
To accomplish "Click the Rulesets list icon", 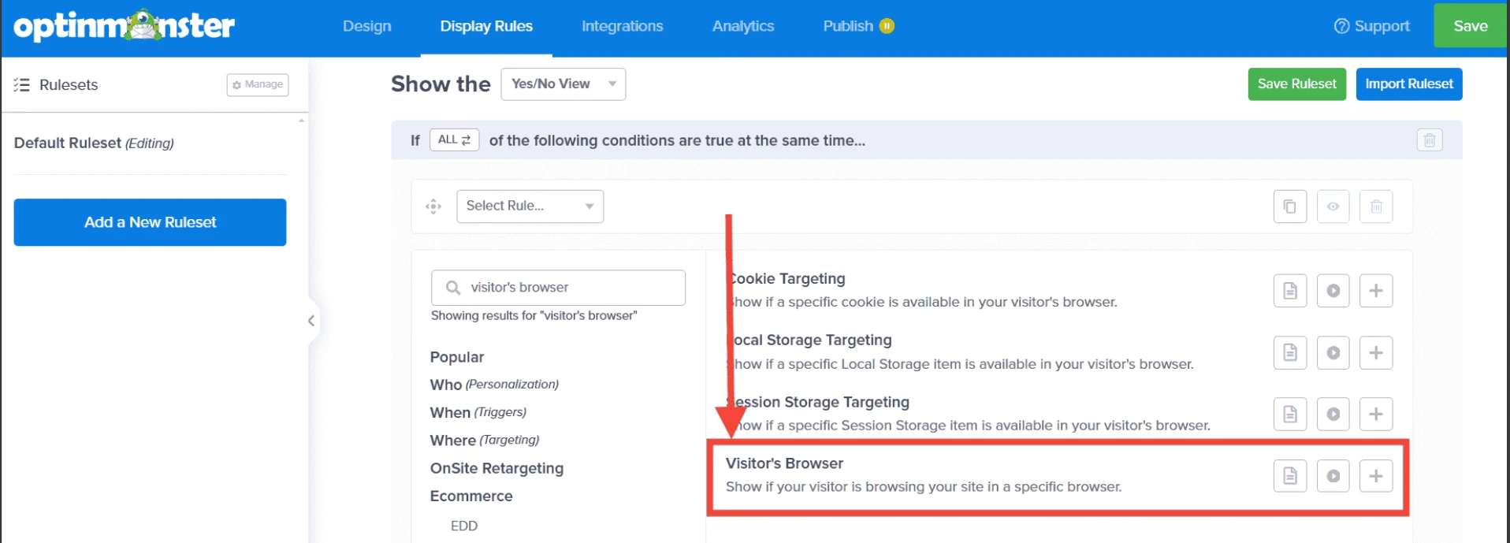I will pos(21,85).
